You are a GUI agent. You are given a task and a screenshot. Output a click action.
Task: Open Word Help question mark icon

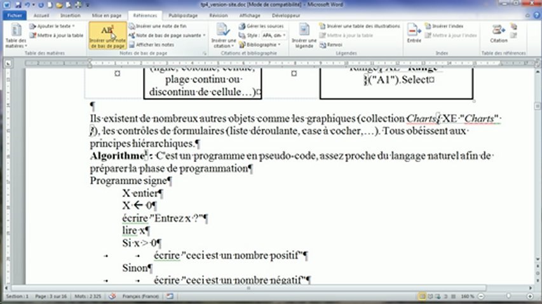point(536,15)
